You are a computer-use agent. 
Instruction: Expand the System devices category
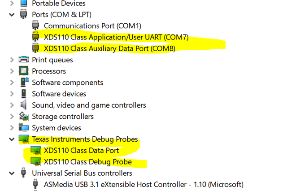(x=12, y=128)
